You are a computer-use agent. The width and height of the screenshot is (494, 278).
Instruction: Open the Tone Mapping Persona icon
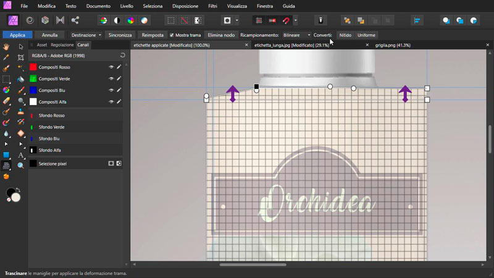pos(60,20)
